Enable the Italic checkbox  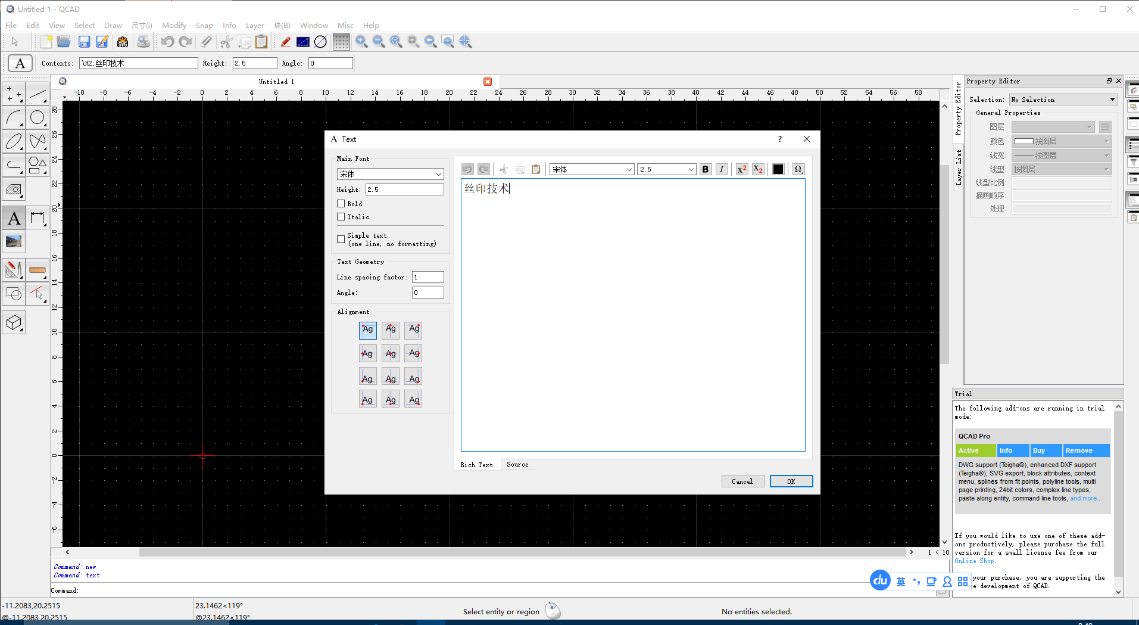(341, 217)
